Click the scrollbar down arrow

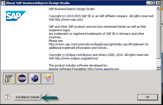(158, 68)
